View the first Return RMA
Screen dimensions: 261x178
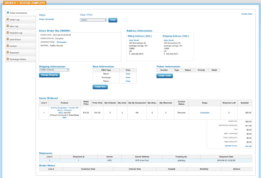pos(128,74)
